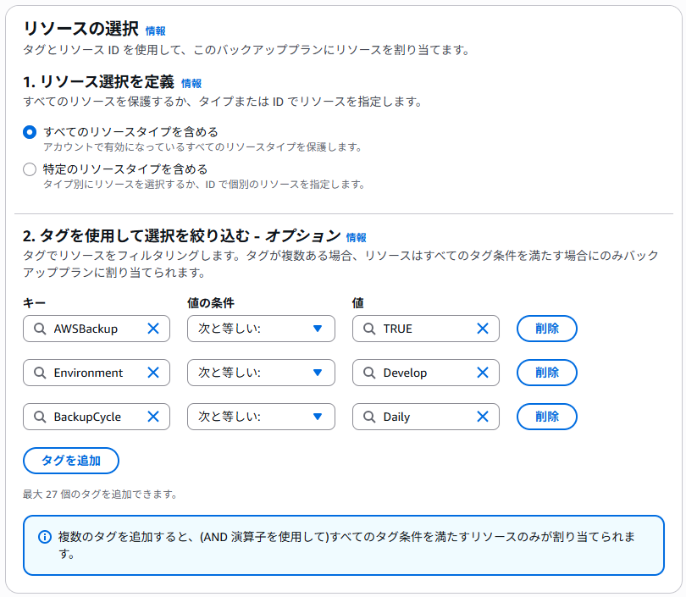Click the info icon in the AND operator notice
Viewport: 686px width, 597px height.
point(45,538)
